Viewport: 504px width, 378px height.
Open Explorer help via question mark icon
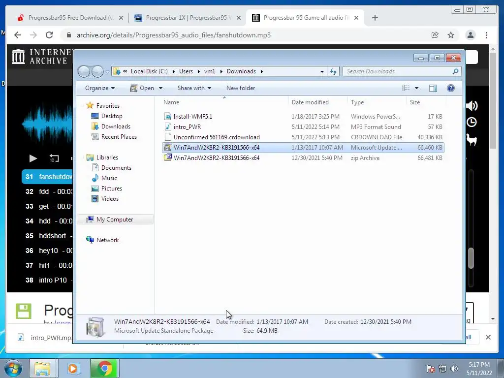coord(451,88)
